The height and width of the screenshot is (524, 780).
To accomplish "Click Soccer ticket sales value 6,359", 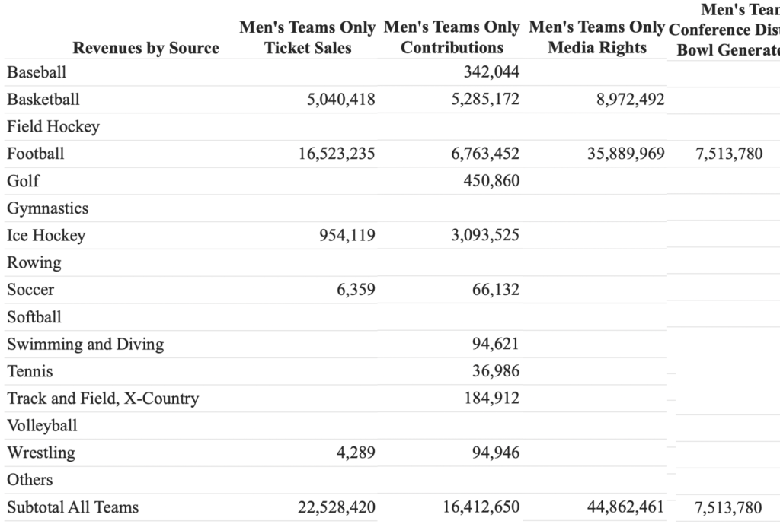I will coord(355,290).
